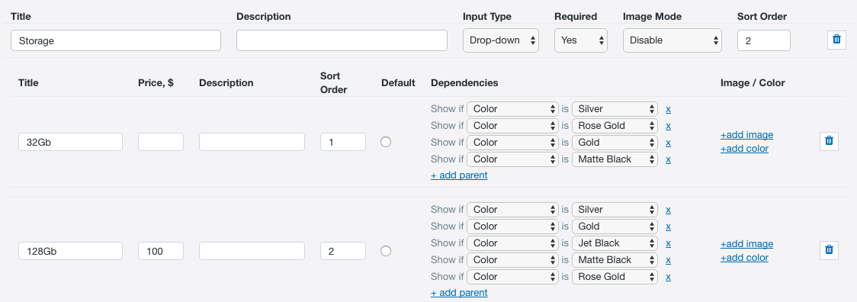Open 32Gb Silver dependency value dropdown
Viewport: 857px width, 302px height.
[615, 109]
